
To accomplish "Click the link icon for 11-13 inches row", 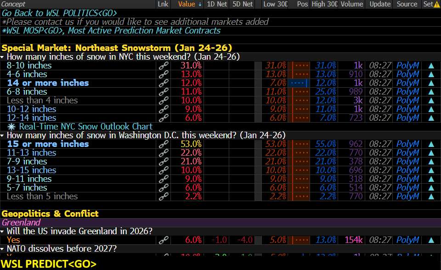I will pyautogui.click(x=164, y=153).
